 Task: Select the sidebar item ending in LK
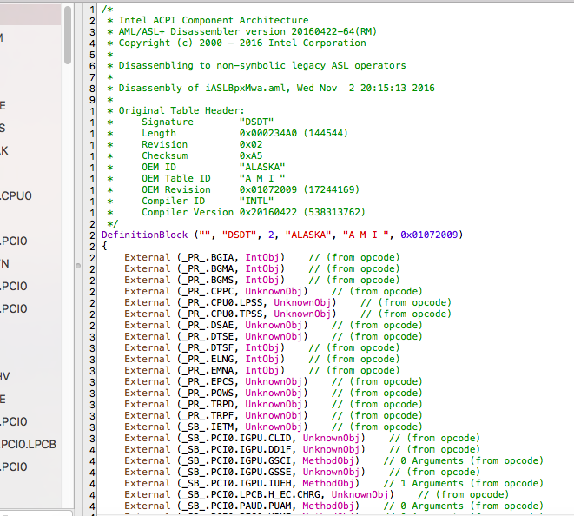4,150
